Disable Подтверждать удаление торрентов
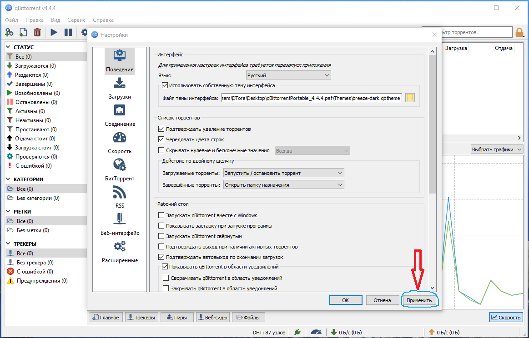529x338 pixels. coord(161,129)
